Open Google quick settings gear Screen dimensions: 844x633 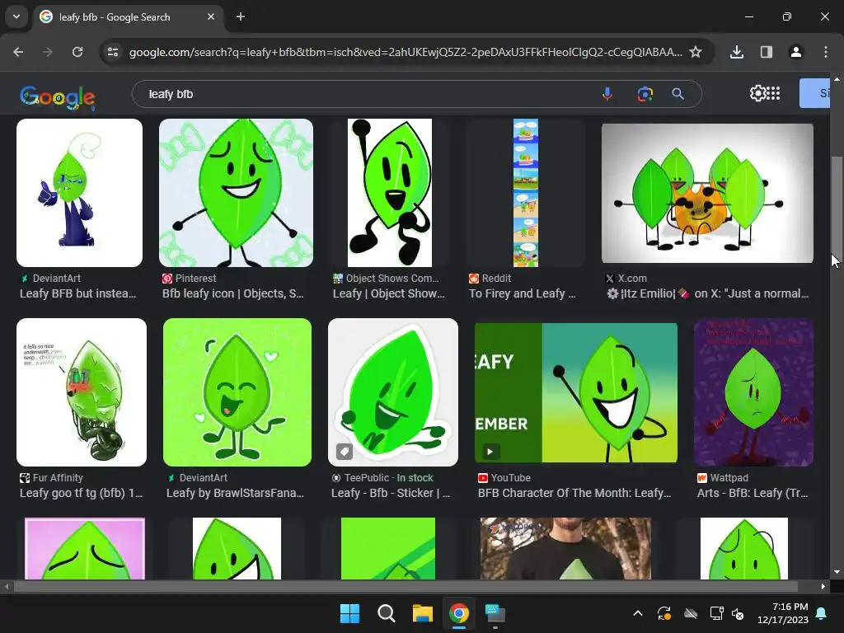[758, 93]
